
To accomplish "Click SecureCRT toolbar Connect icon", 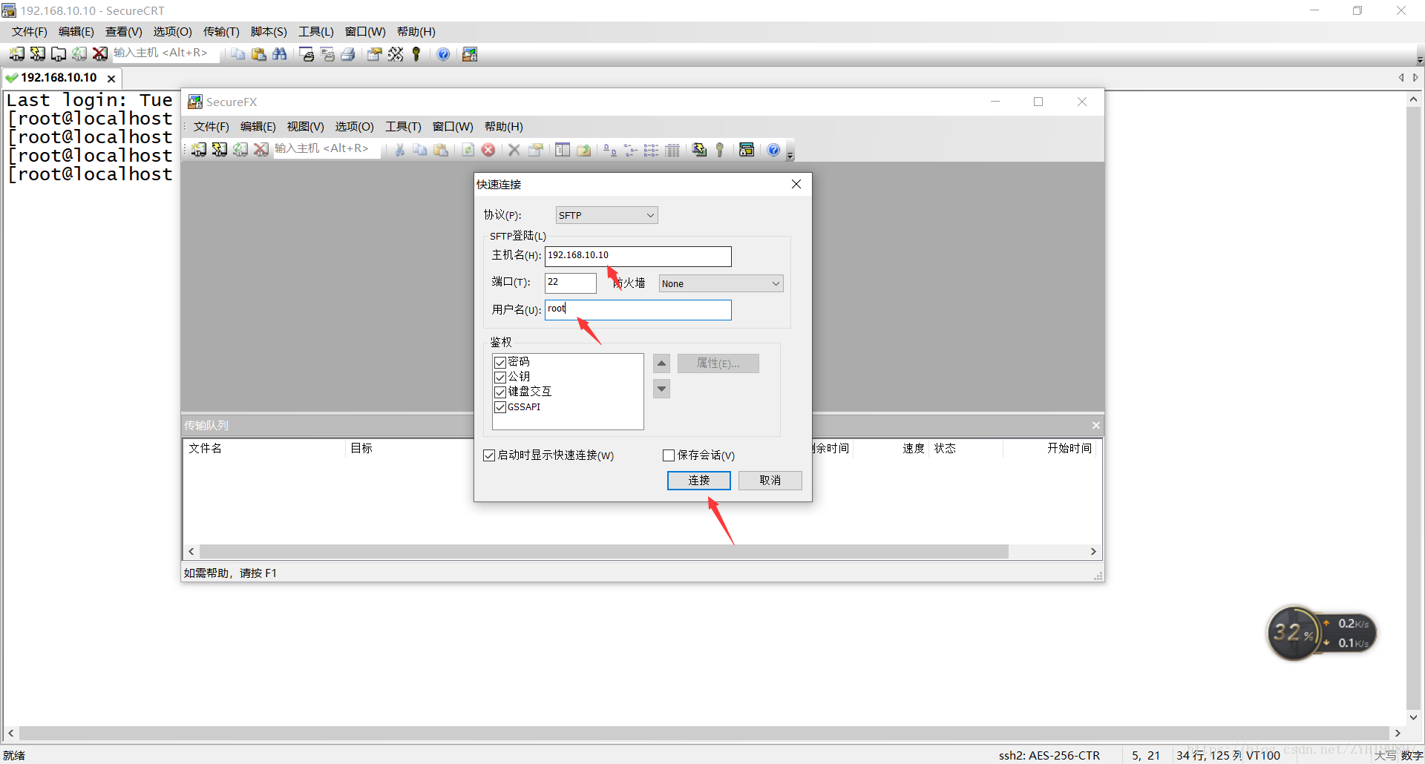I will pos(16,54).
